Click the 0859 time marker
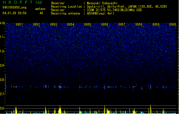This screenshot has height=114, width=179. [156, 25]
